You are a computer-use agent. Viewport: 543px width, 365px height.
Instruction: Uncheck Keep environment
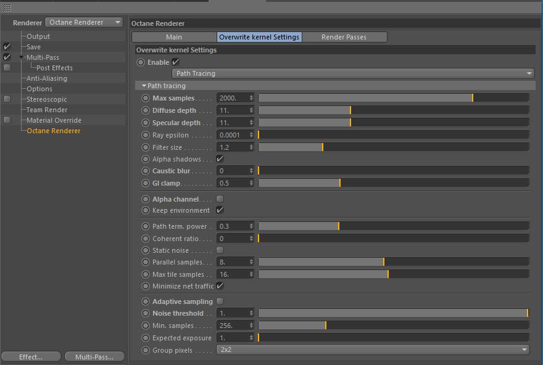(220, 210)
